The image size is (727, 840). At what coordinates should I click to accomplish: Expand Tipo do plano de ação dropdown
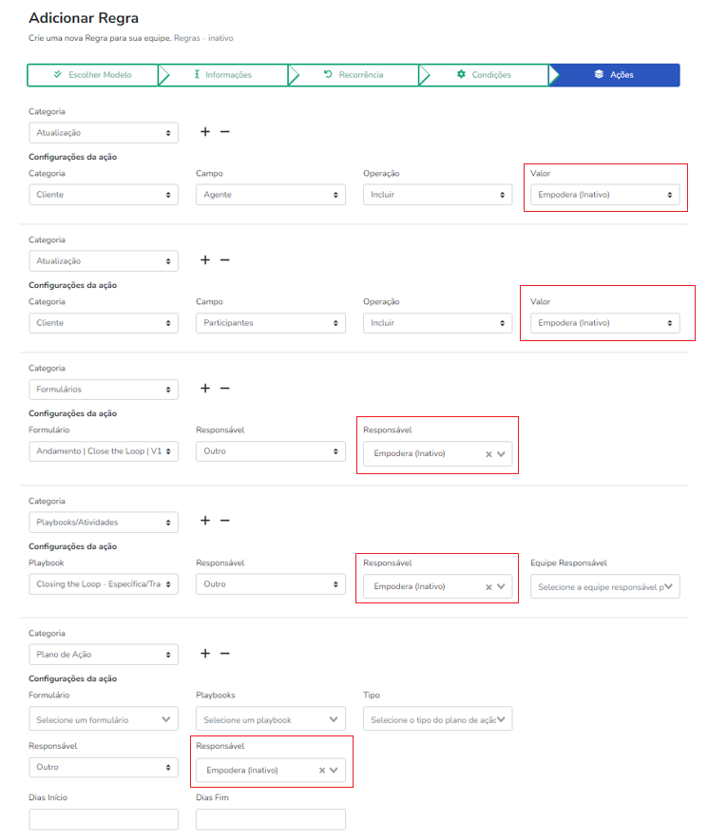[x=437, y=720]
